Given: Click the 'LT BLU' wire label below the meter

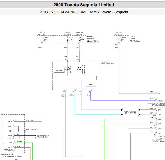Looking at the screenshot, I should [72, 95].
